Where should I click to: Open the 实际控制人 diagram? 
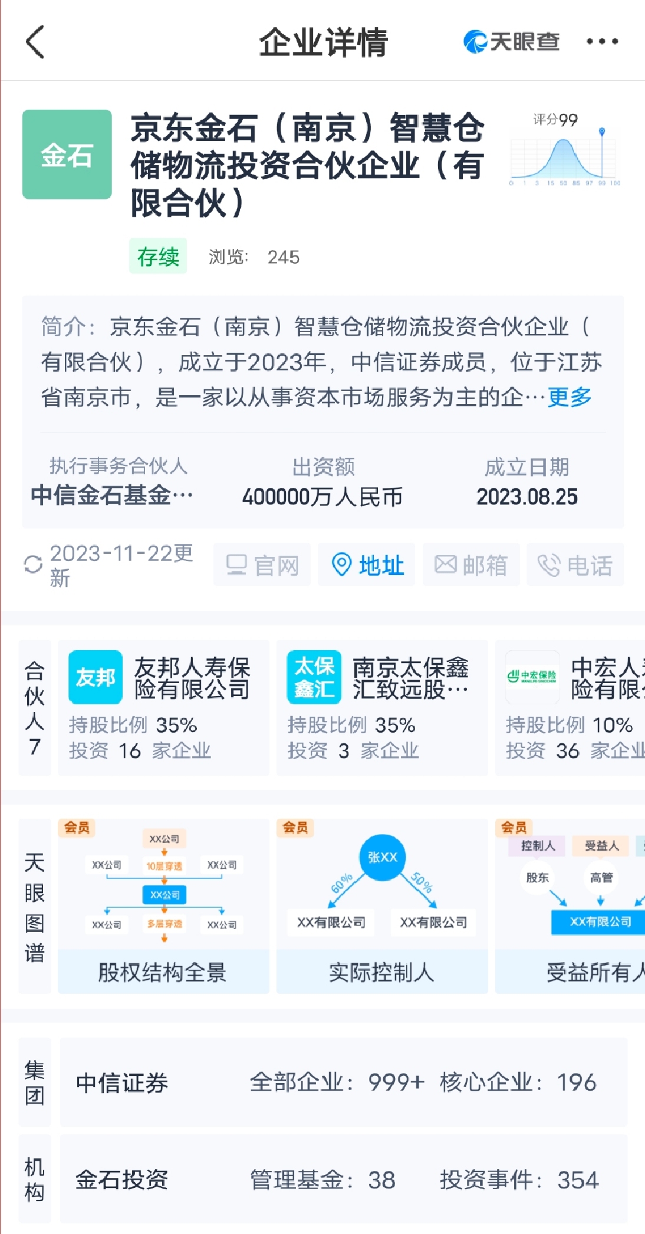pyautogui.click(x=382, y=906)
